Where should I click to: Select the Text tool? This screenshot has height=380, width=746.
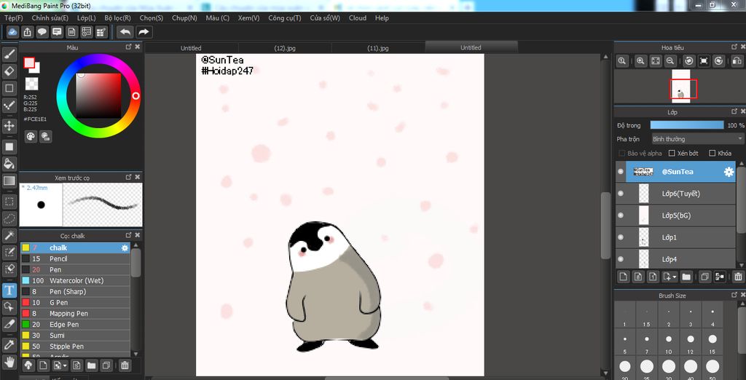coord(9,290)
